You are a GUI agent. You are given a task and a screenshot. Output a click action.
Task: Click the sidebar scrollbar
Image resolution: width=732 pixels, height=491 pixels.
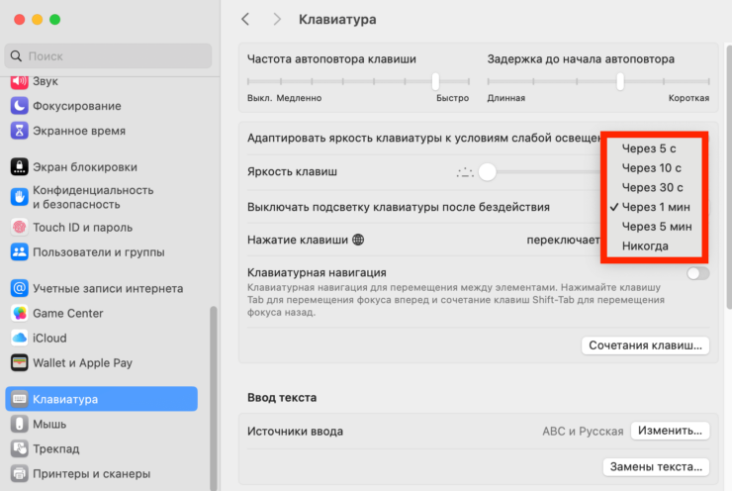pyautogui.click(x=214, y=397)
